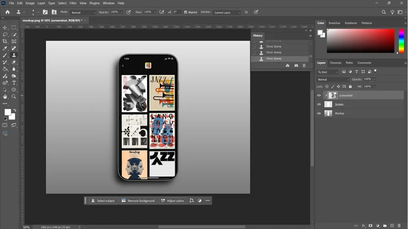Viewport: 408px width, 229px height.
Task: Select the Spot Healing Brush tool
Action: click(x=14, y=48)
